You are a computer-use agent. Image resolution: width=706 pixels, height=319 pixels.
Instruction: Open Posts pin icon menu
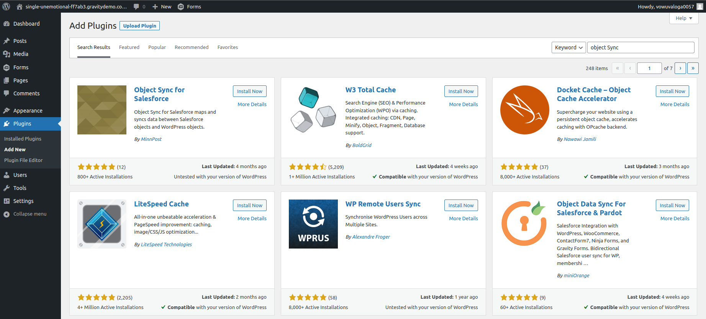[x=7, y=41]
